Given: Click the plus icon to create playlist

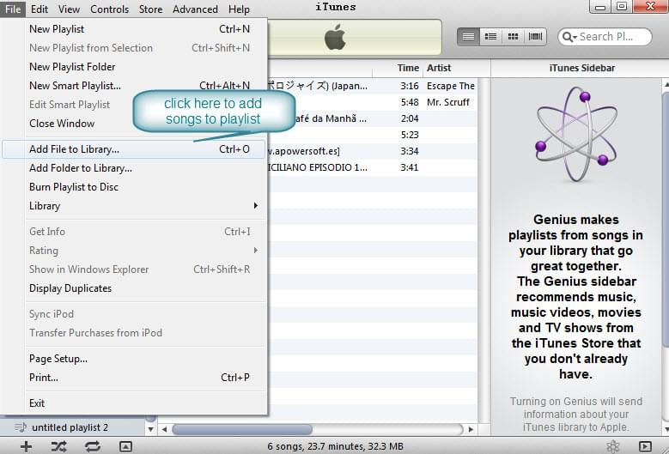Looking at the screenshot, I should click(26, 446).
